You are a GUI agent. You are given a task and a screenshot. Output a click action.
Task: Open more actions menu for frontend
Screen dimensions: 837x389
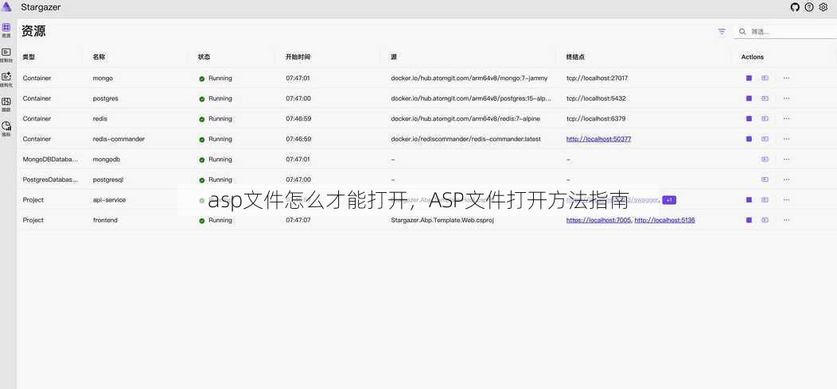tap(786, 220)
